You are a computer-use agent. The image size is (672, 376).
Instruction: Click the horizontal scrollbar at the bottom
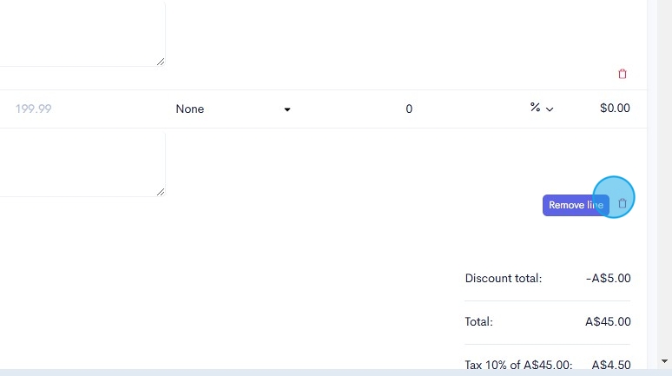[330, 372]
